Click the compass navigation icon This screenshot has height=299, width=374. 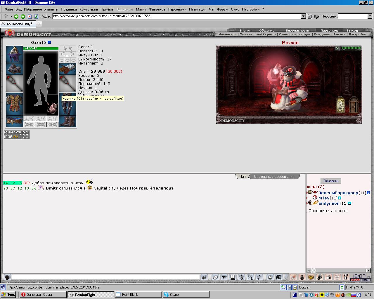(x=293, y=277)
